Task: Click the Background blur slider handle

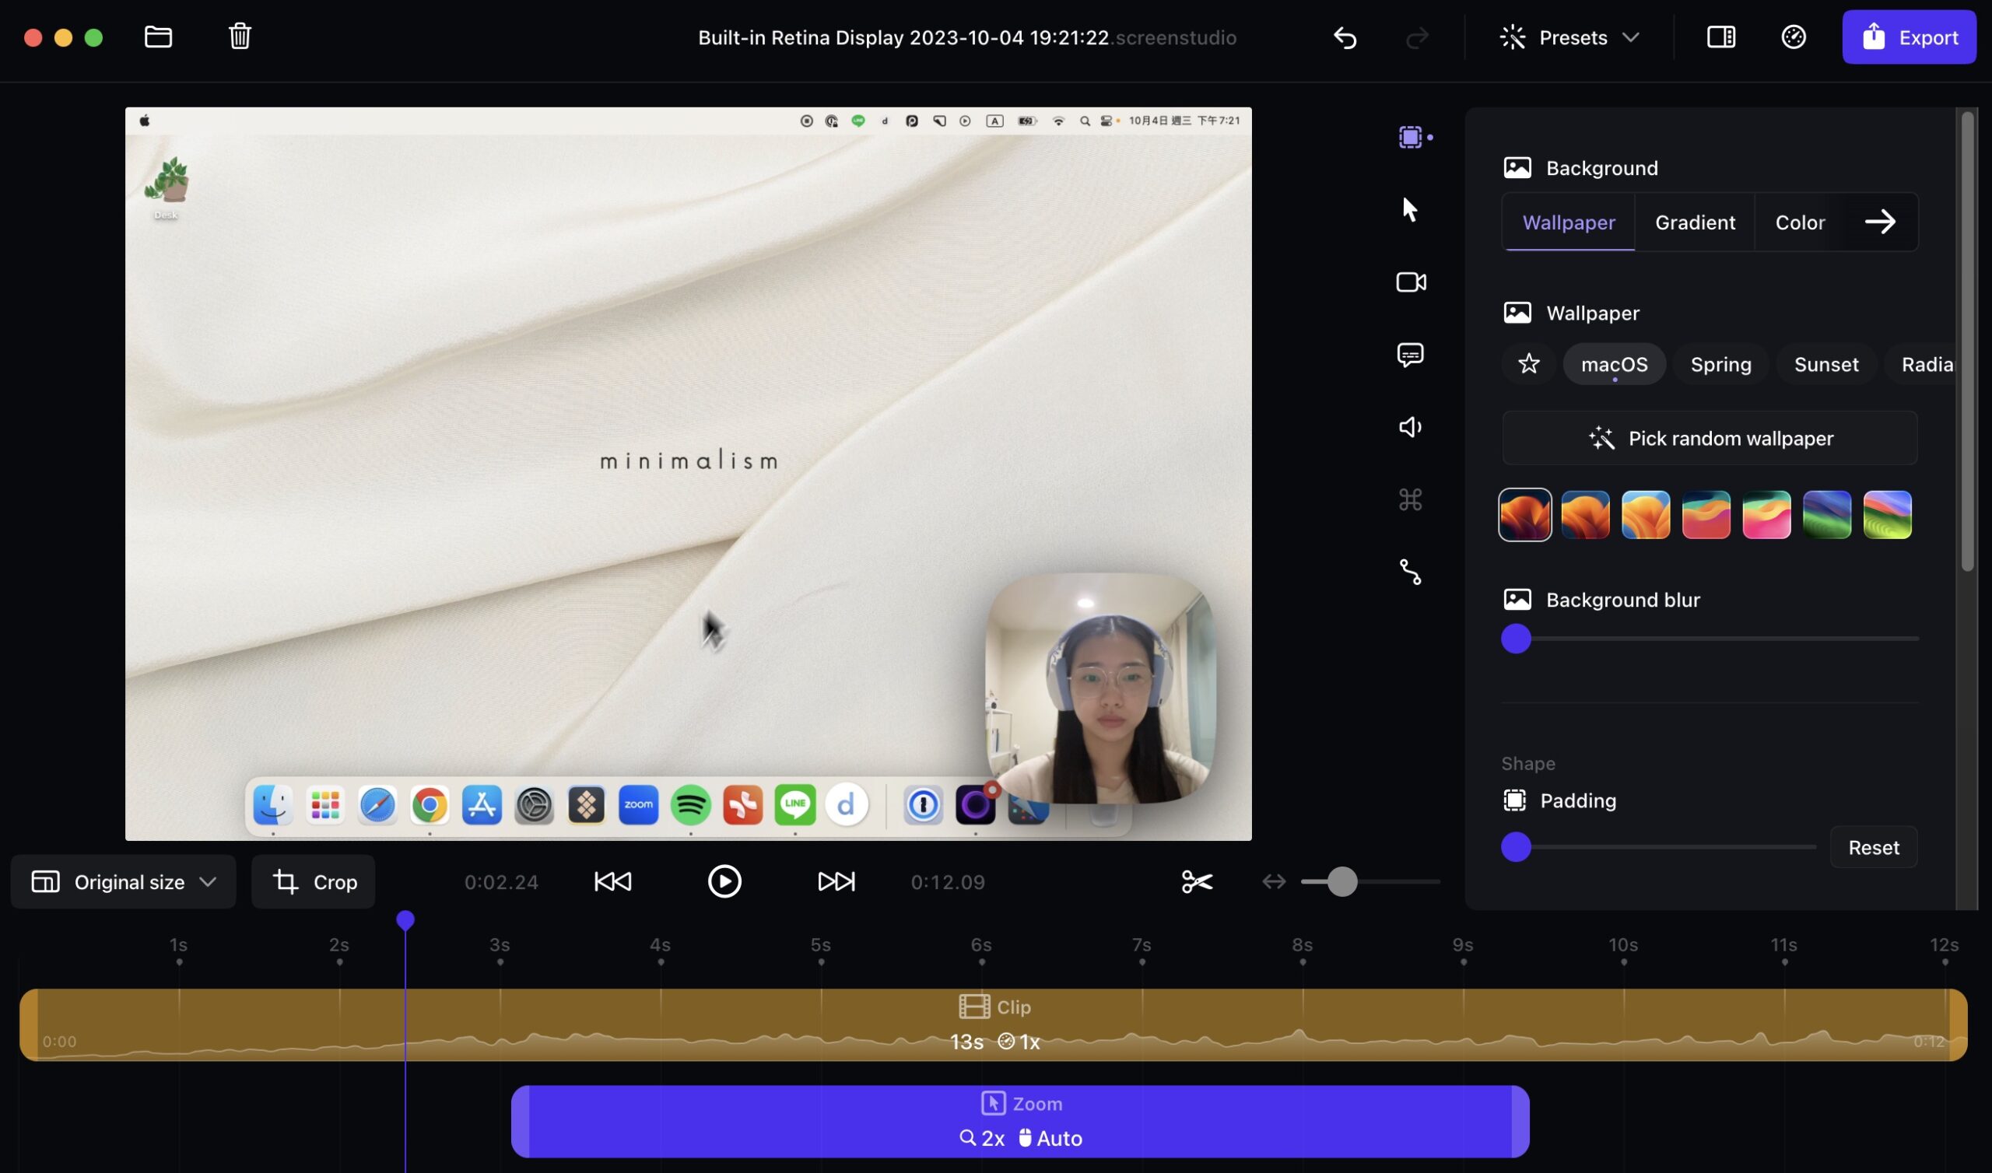Action: tap(1516, 639)
